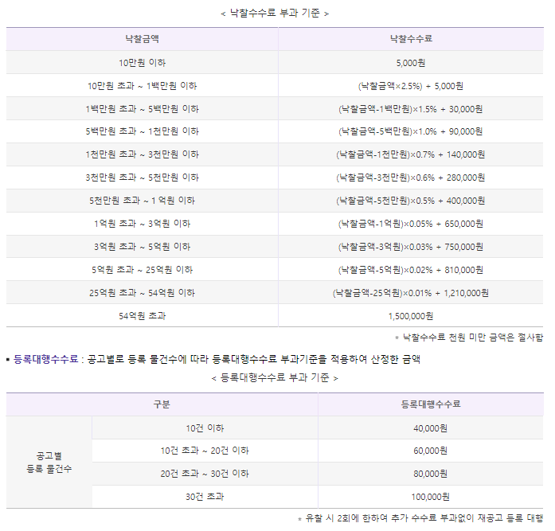Select '3억원 초과 ~ 5억원 이하' cell
Viewport: 555px width, 531px height.
click(142, 247)
